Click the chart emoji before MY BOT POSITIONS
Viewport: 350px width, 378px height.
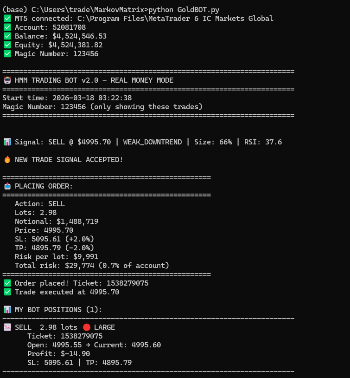pyautogui.click(x=7, y=310)
